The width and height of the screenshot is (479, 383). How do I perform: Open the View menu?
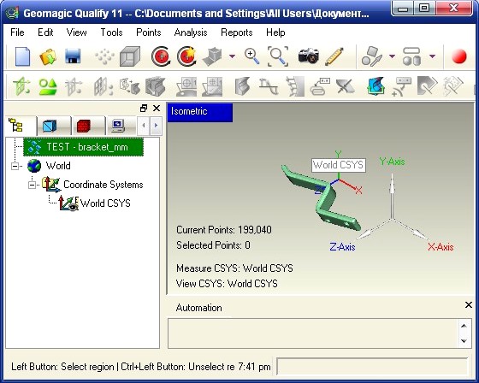tap(77, 32)
